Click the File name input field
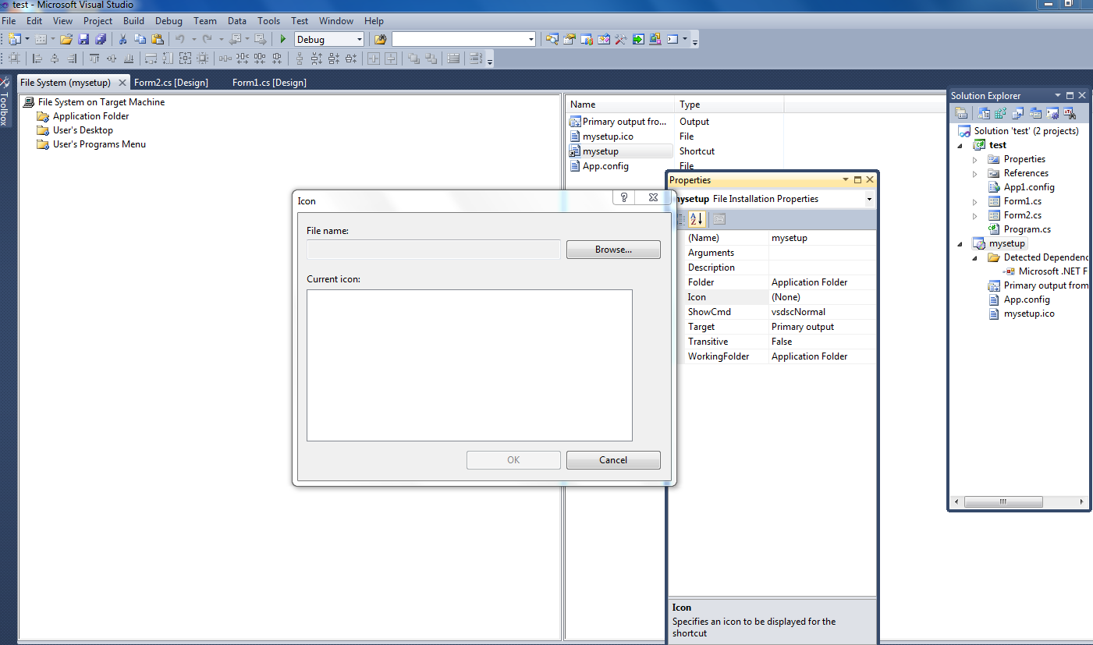 point(432,249)
